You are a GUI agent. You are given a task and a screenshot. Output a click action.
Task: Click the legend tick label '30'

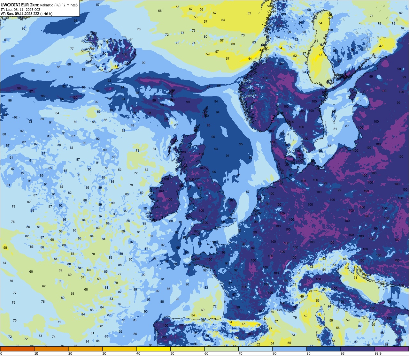(x=104, y=353)
